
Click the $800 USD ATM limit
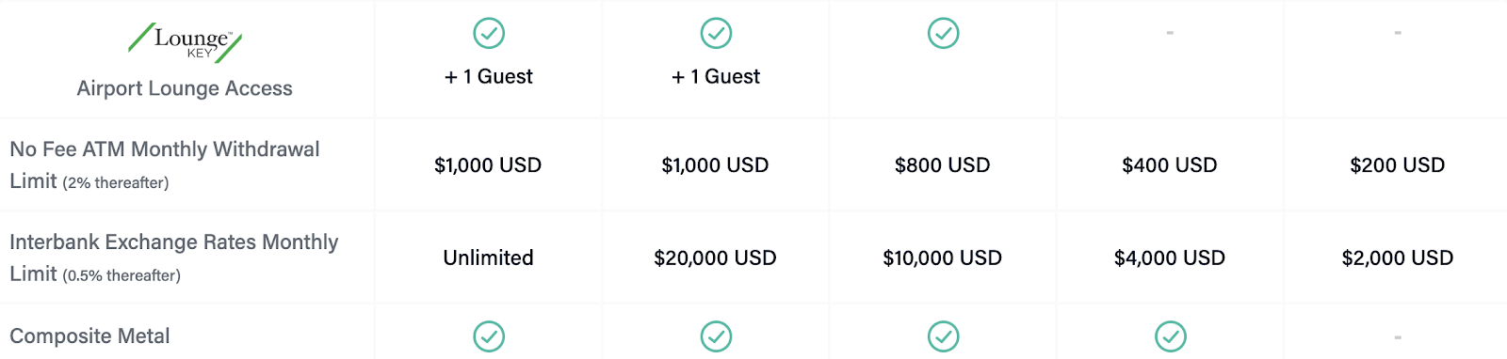coord(943,165)
